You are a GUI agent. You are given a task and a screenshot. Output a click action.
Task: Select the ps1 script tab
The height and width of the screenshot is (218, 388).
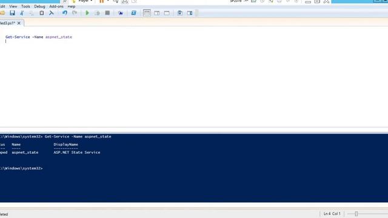(x=7, y=23)
